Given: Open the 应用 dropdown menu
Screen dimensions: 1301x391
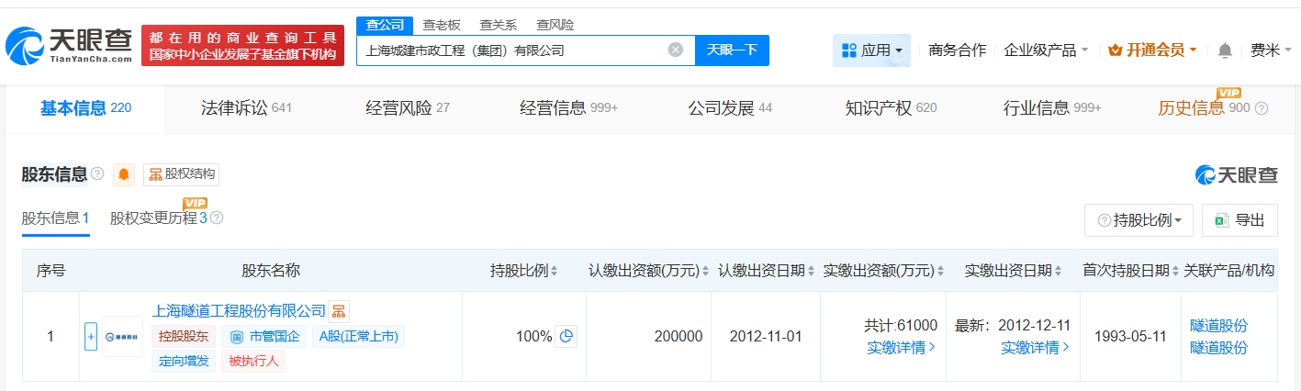Looking at the screenshot, I should [870, 50].
